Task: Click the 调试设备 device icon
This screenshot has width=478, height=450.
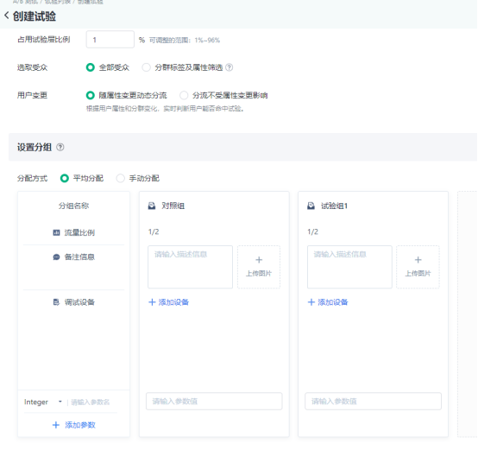Action: click(x=56, y=302)
